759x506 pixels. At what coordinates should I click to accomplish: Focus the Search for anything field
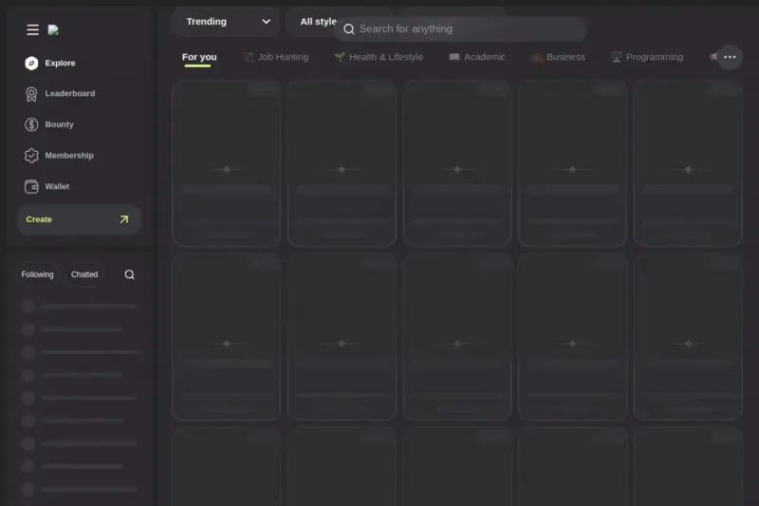coord(460,29)
